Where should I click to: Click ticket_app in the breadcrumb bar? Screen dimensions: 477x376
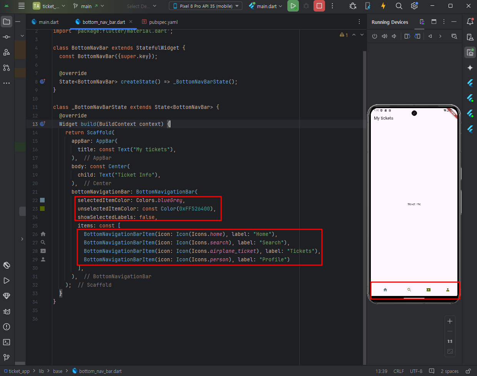point(19,371)
